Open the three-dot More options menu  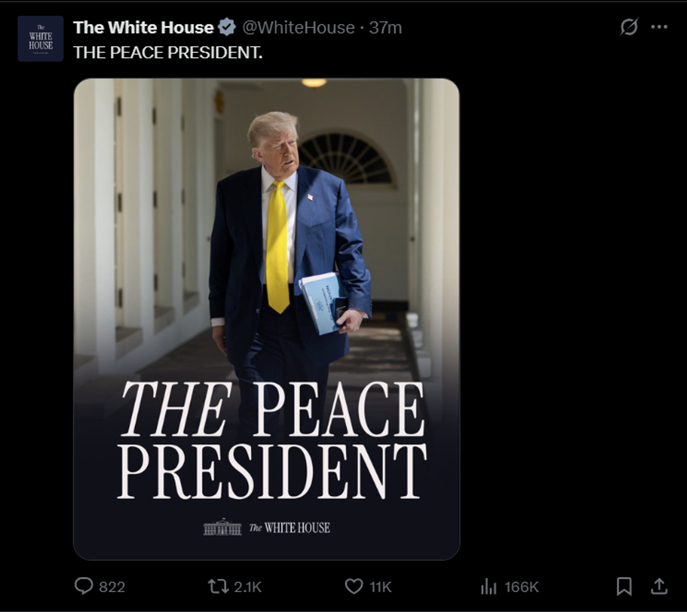(x=659, y=27)
